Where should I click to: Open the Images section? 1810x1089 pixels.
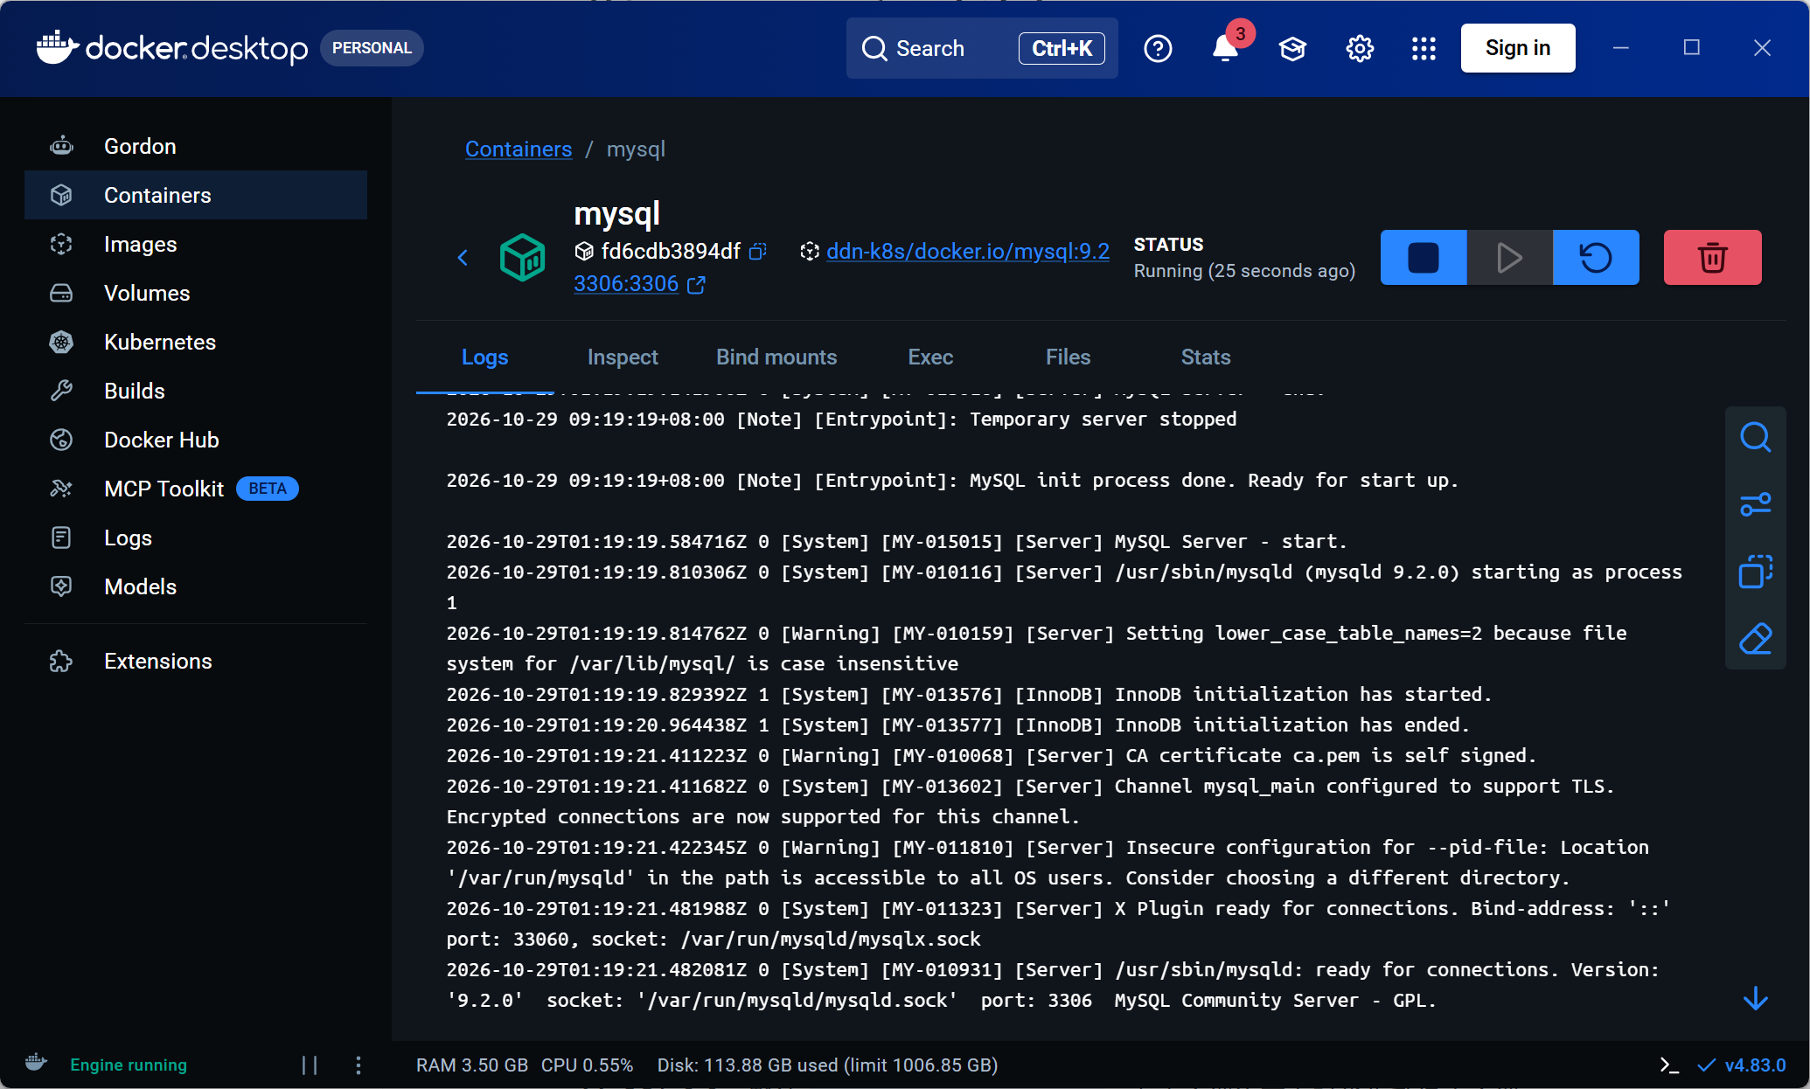point(196,244)
